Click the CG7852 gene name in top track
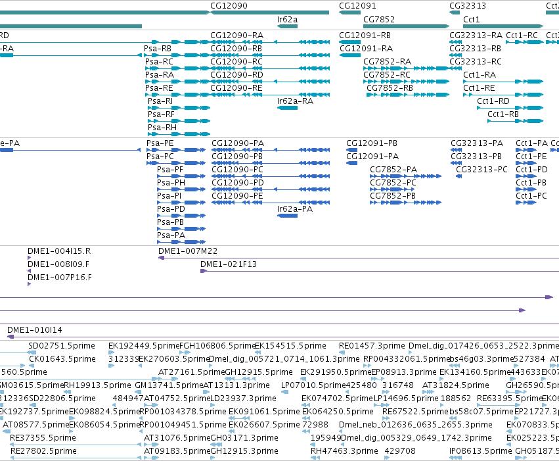This screenshot has width=559, height=461. tap(379, 19)
